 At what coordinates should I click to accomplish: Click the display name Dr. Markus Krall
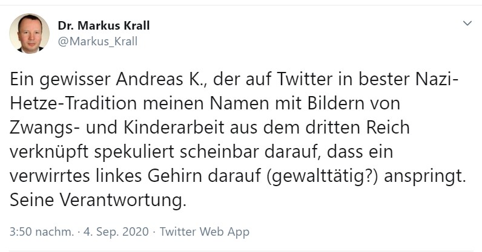(x=104, y=26)
